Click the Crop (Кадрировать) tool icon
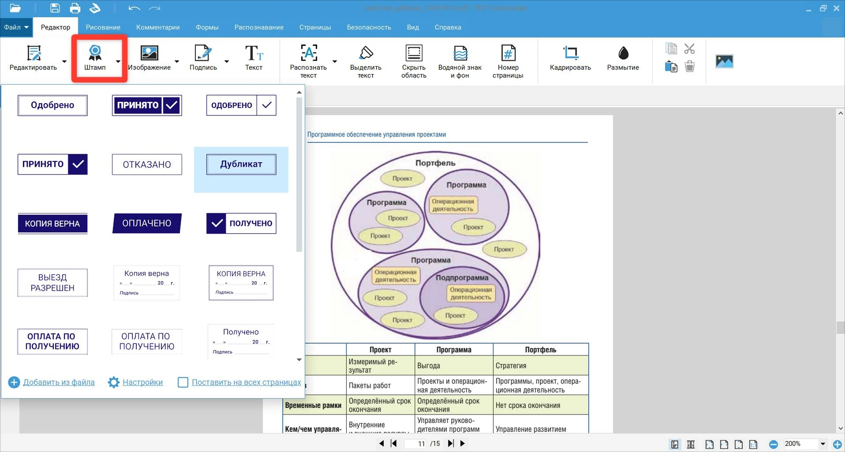The image size is (845, 452). tap(570, 53)
